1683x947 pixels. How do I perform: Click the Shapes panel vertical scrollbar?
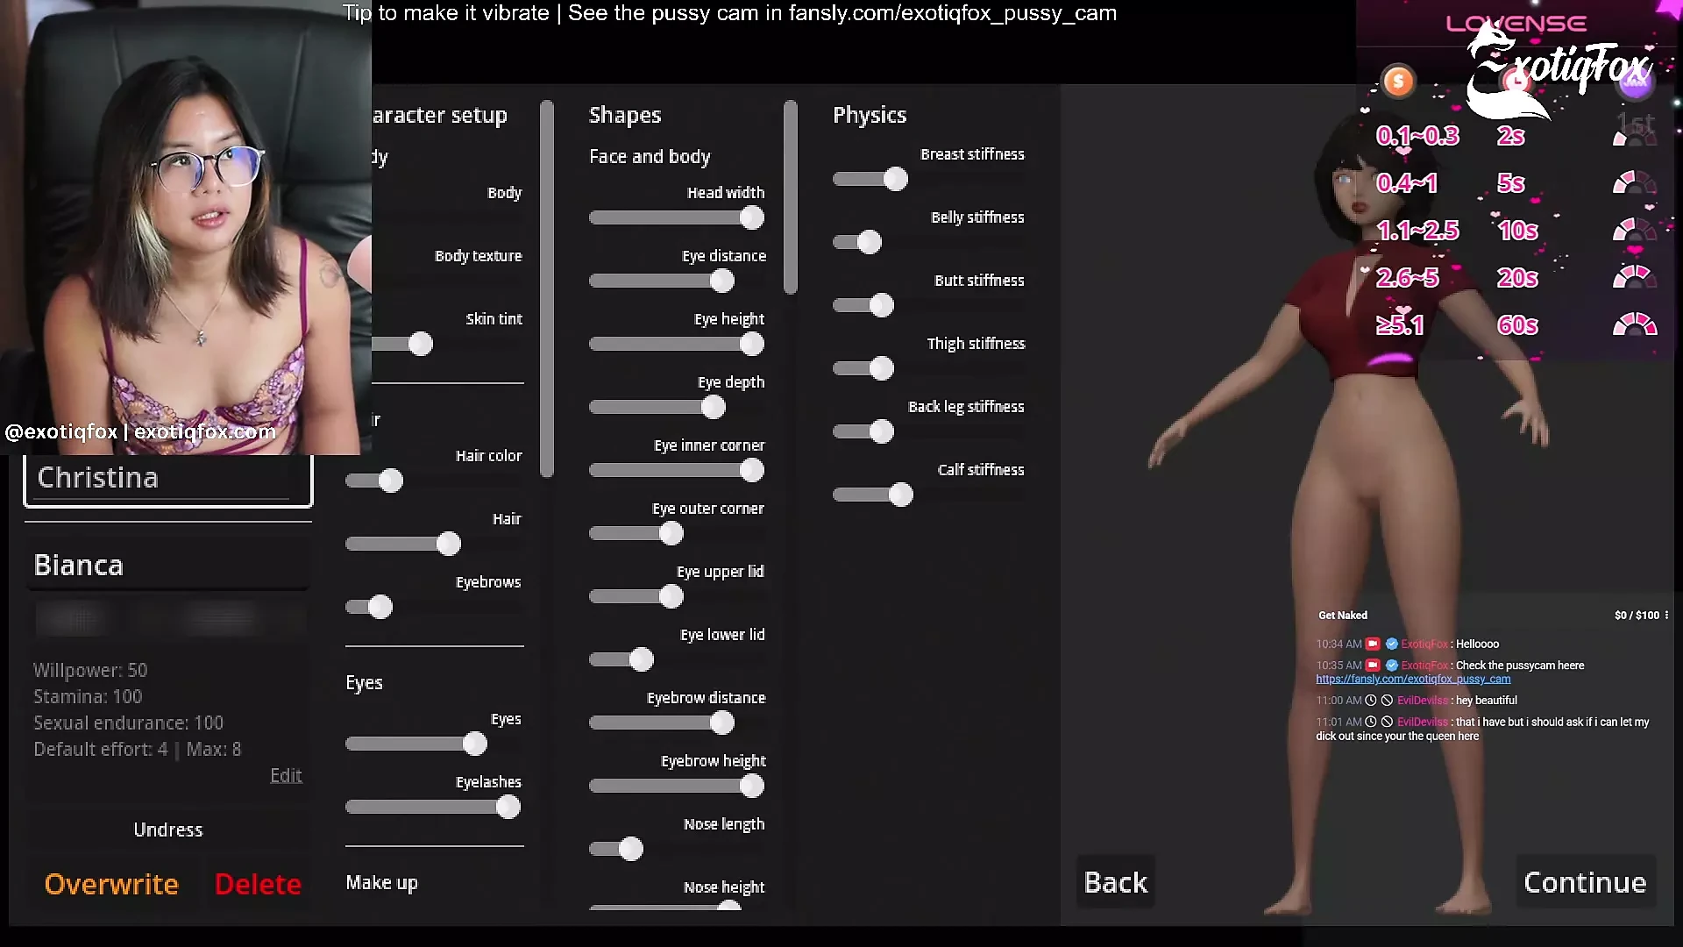click(x=791, y=197)
